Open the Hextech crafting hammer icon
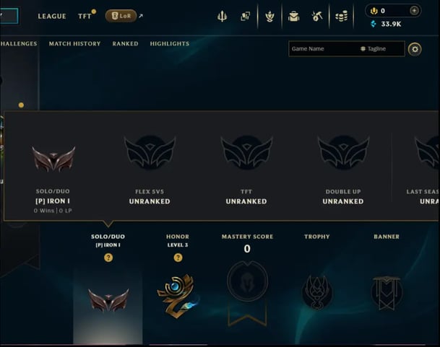This screenshot has height=347, width=440. coord(316,17)
